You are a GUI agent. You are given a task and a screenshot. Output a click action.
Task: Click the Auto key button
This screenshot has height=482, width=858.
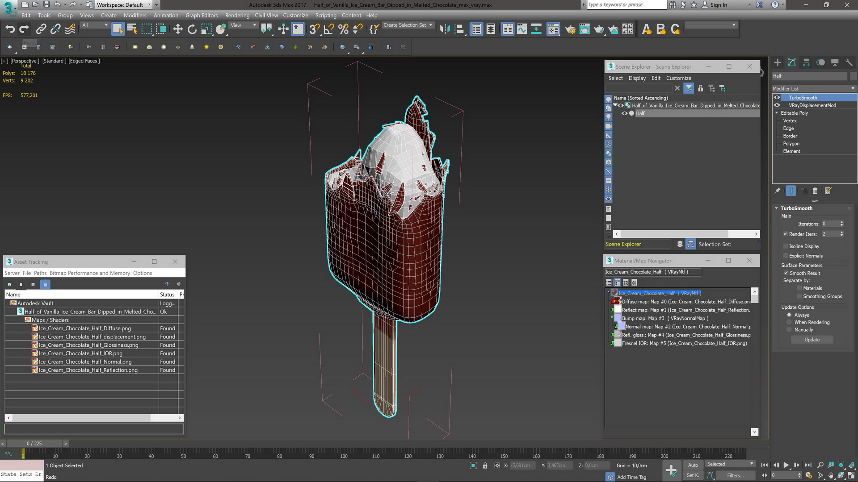pyautogui.click(x=693, y=465)
